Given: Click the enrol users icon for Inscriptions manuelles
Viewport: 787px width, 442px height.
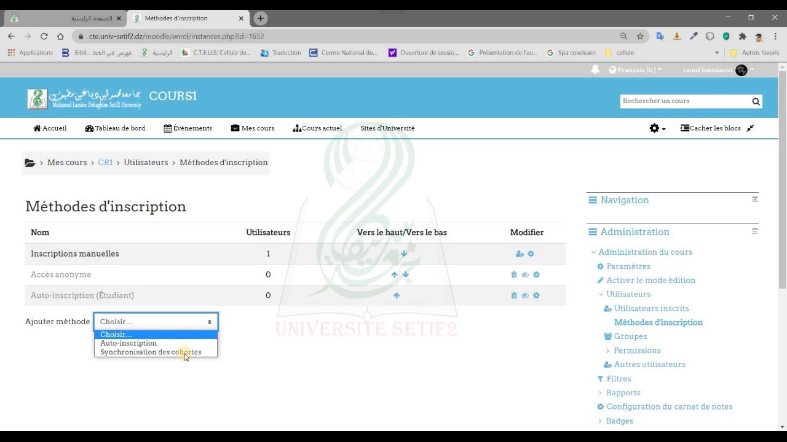Looking at the screenshot, I should click(x=520, y=254).
